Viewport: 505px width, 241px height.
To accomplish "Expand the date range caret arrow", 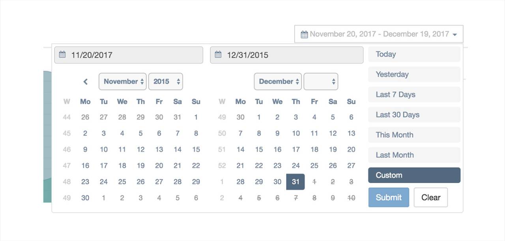I will [x=454, y=35].
